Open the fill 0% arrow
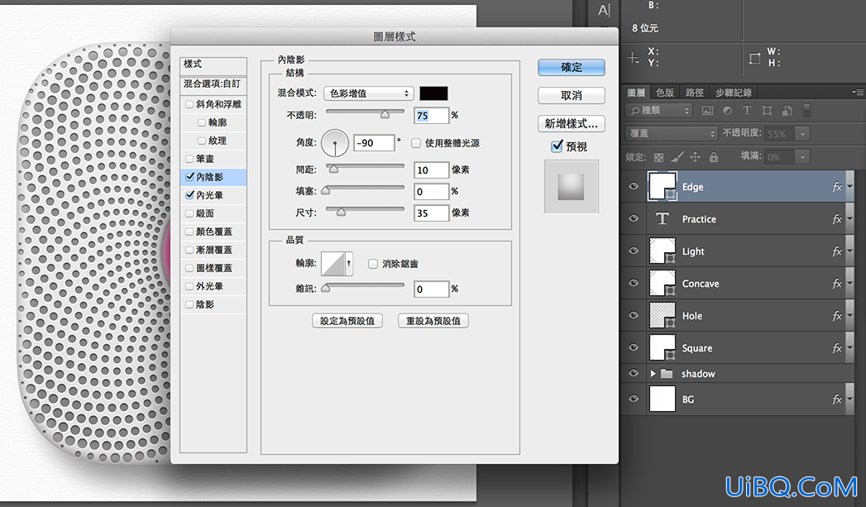866x507 pixels. point(802,157)
